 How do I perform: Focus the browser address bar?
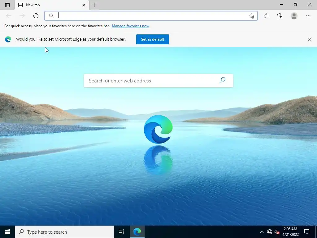(x=151, y=16)
